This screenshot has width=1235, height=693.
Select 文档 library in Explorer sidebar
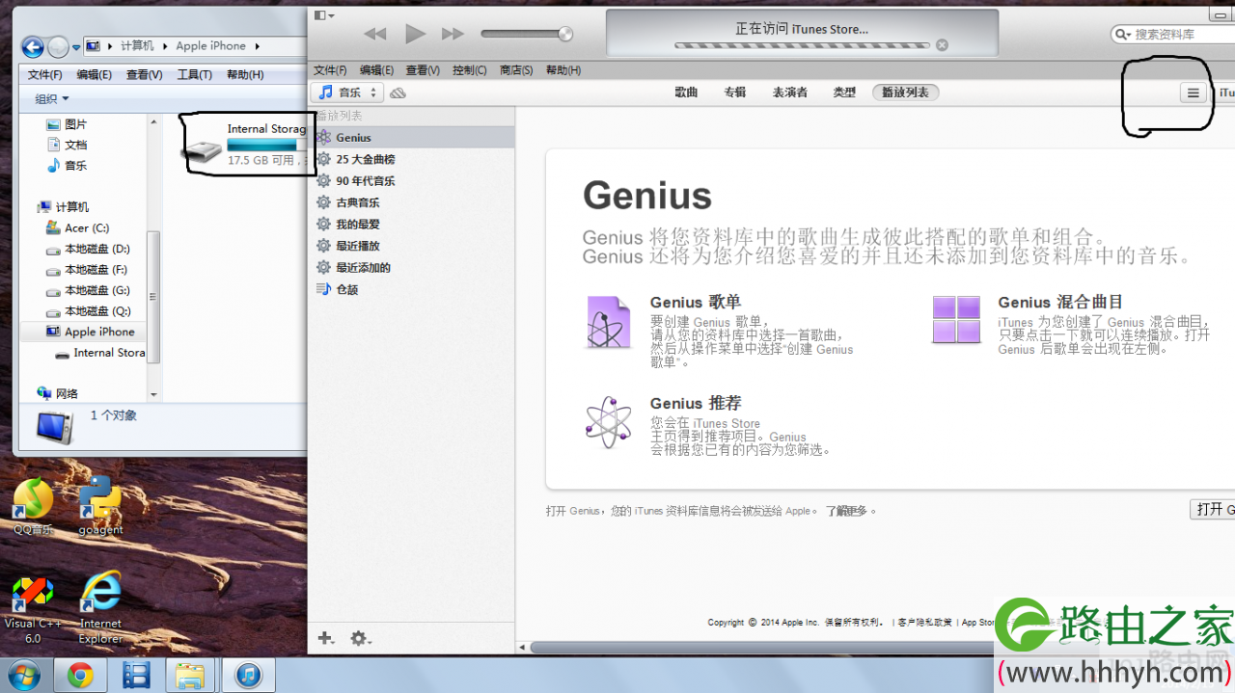[x=67, y=145]
